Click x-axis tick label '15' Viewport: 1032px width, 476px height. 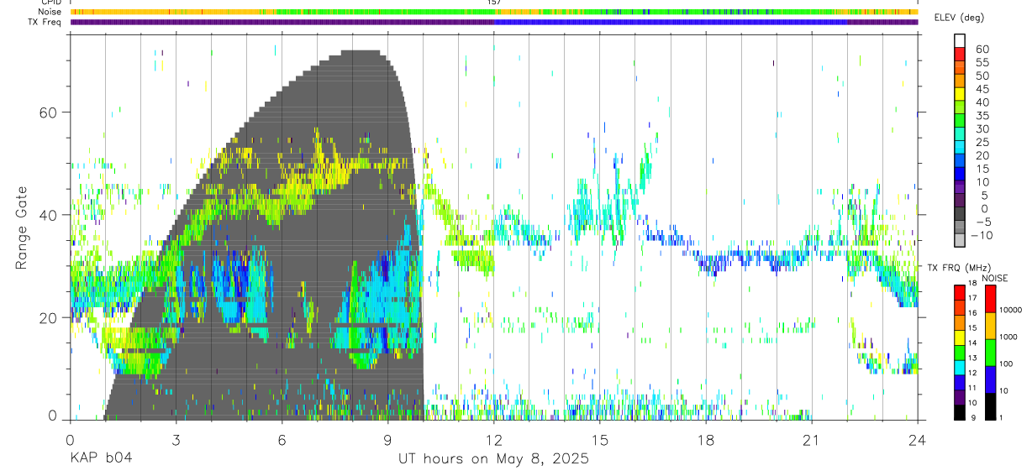pyautogui.click(x=600, y=441)
